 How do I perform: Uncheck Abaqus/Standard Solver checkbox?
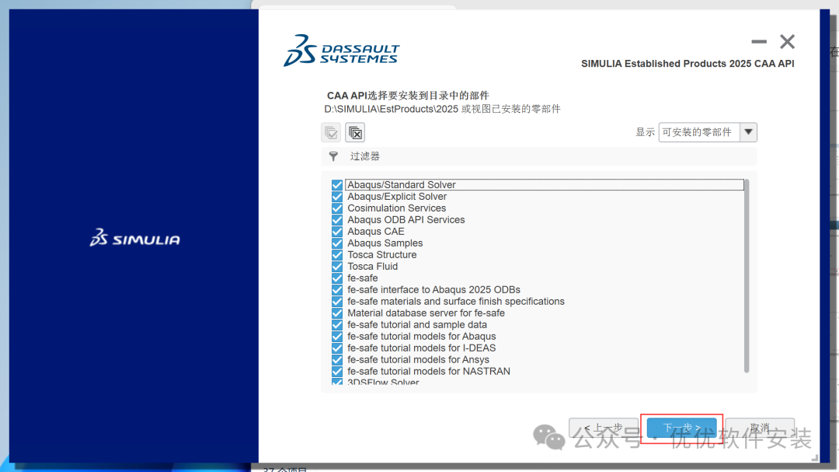[337, 185]
